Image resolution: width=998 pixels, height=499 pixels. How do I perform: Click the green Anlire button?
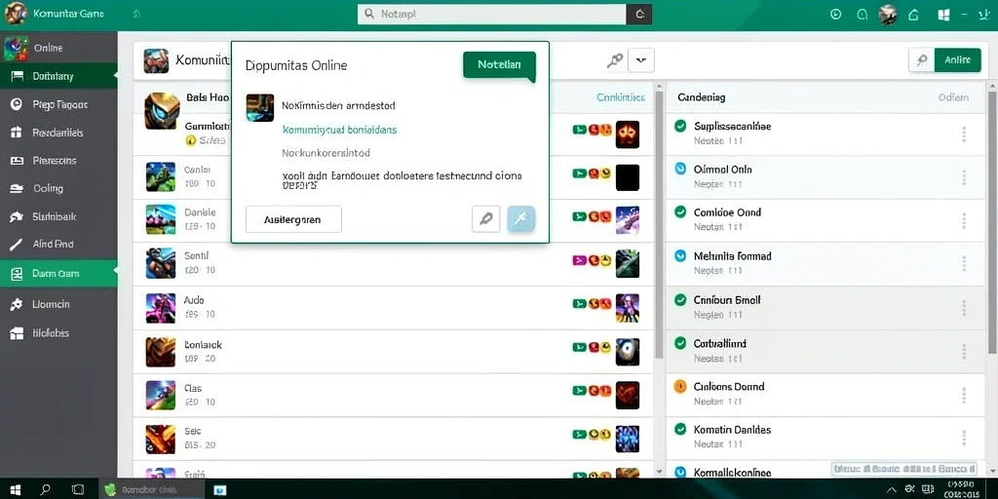pos(957,59)
